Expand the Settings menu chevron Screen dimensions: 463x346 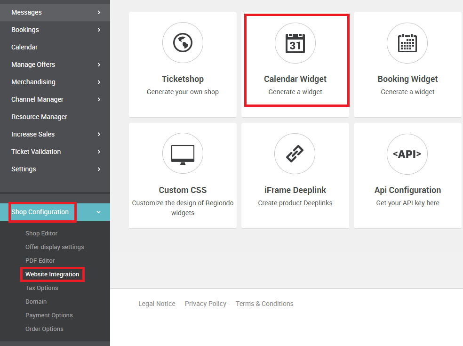pos(99,169)
